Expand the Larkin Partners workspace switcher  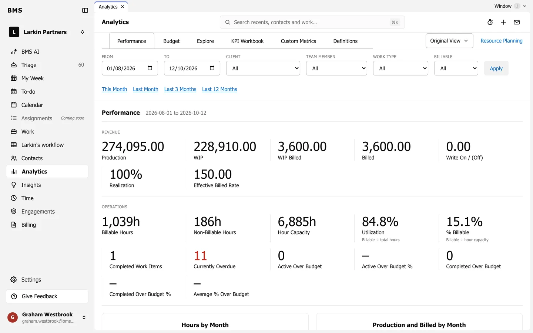[x=47, y=32]
